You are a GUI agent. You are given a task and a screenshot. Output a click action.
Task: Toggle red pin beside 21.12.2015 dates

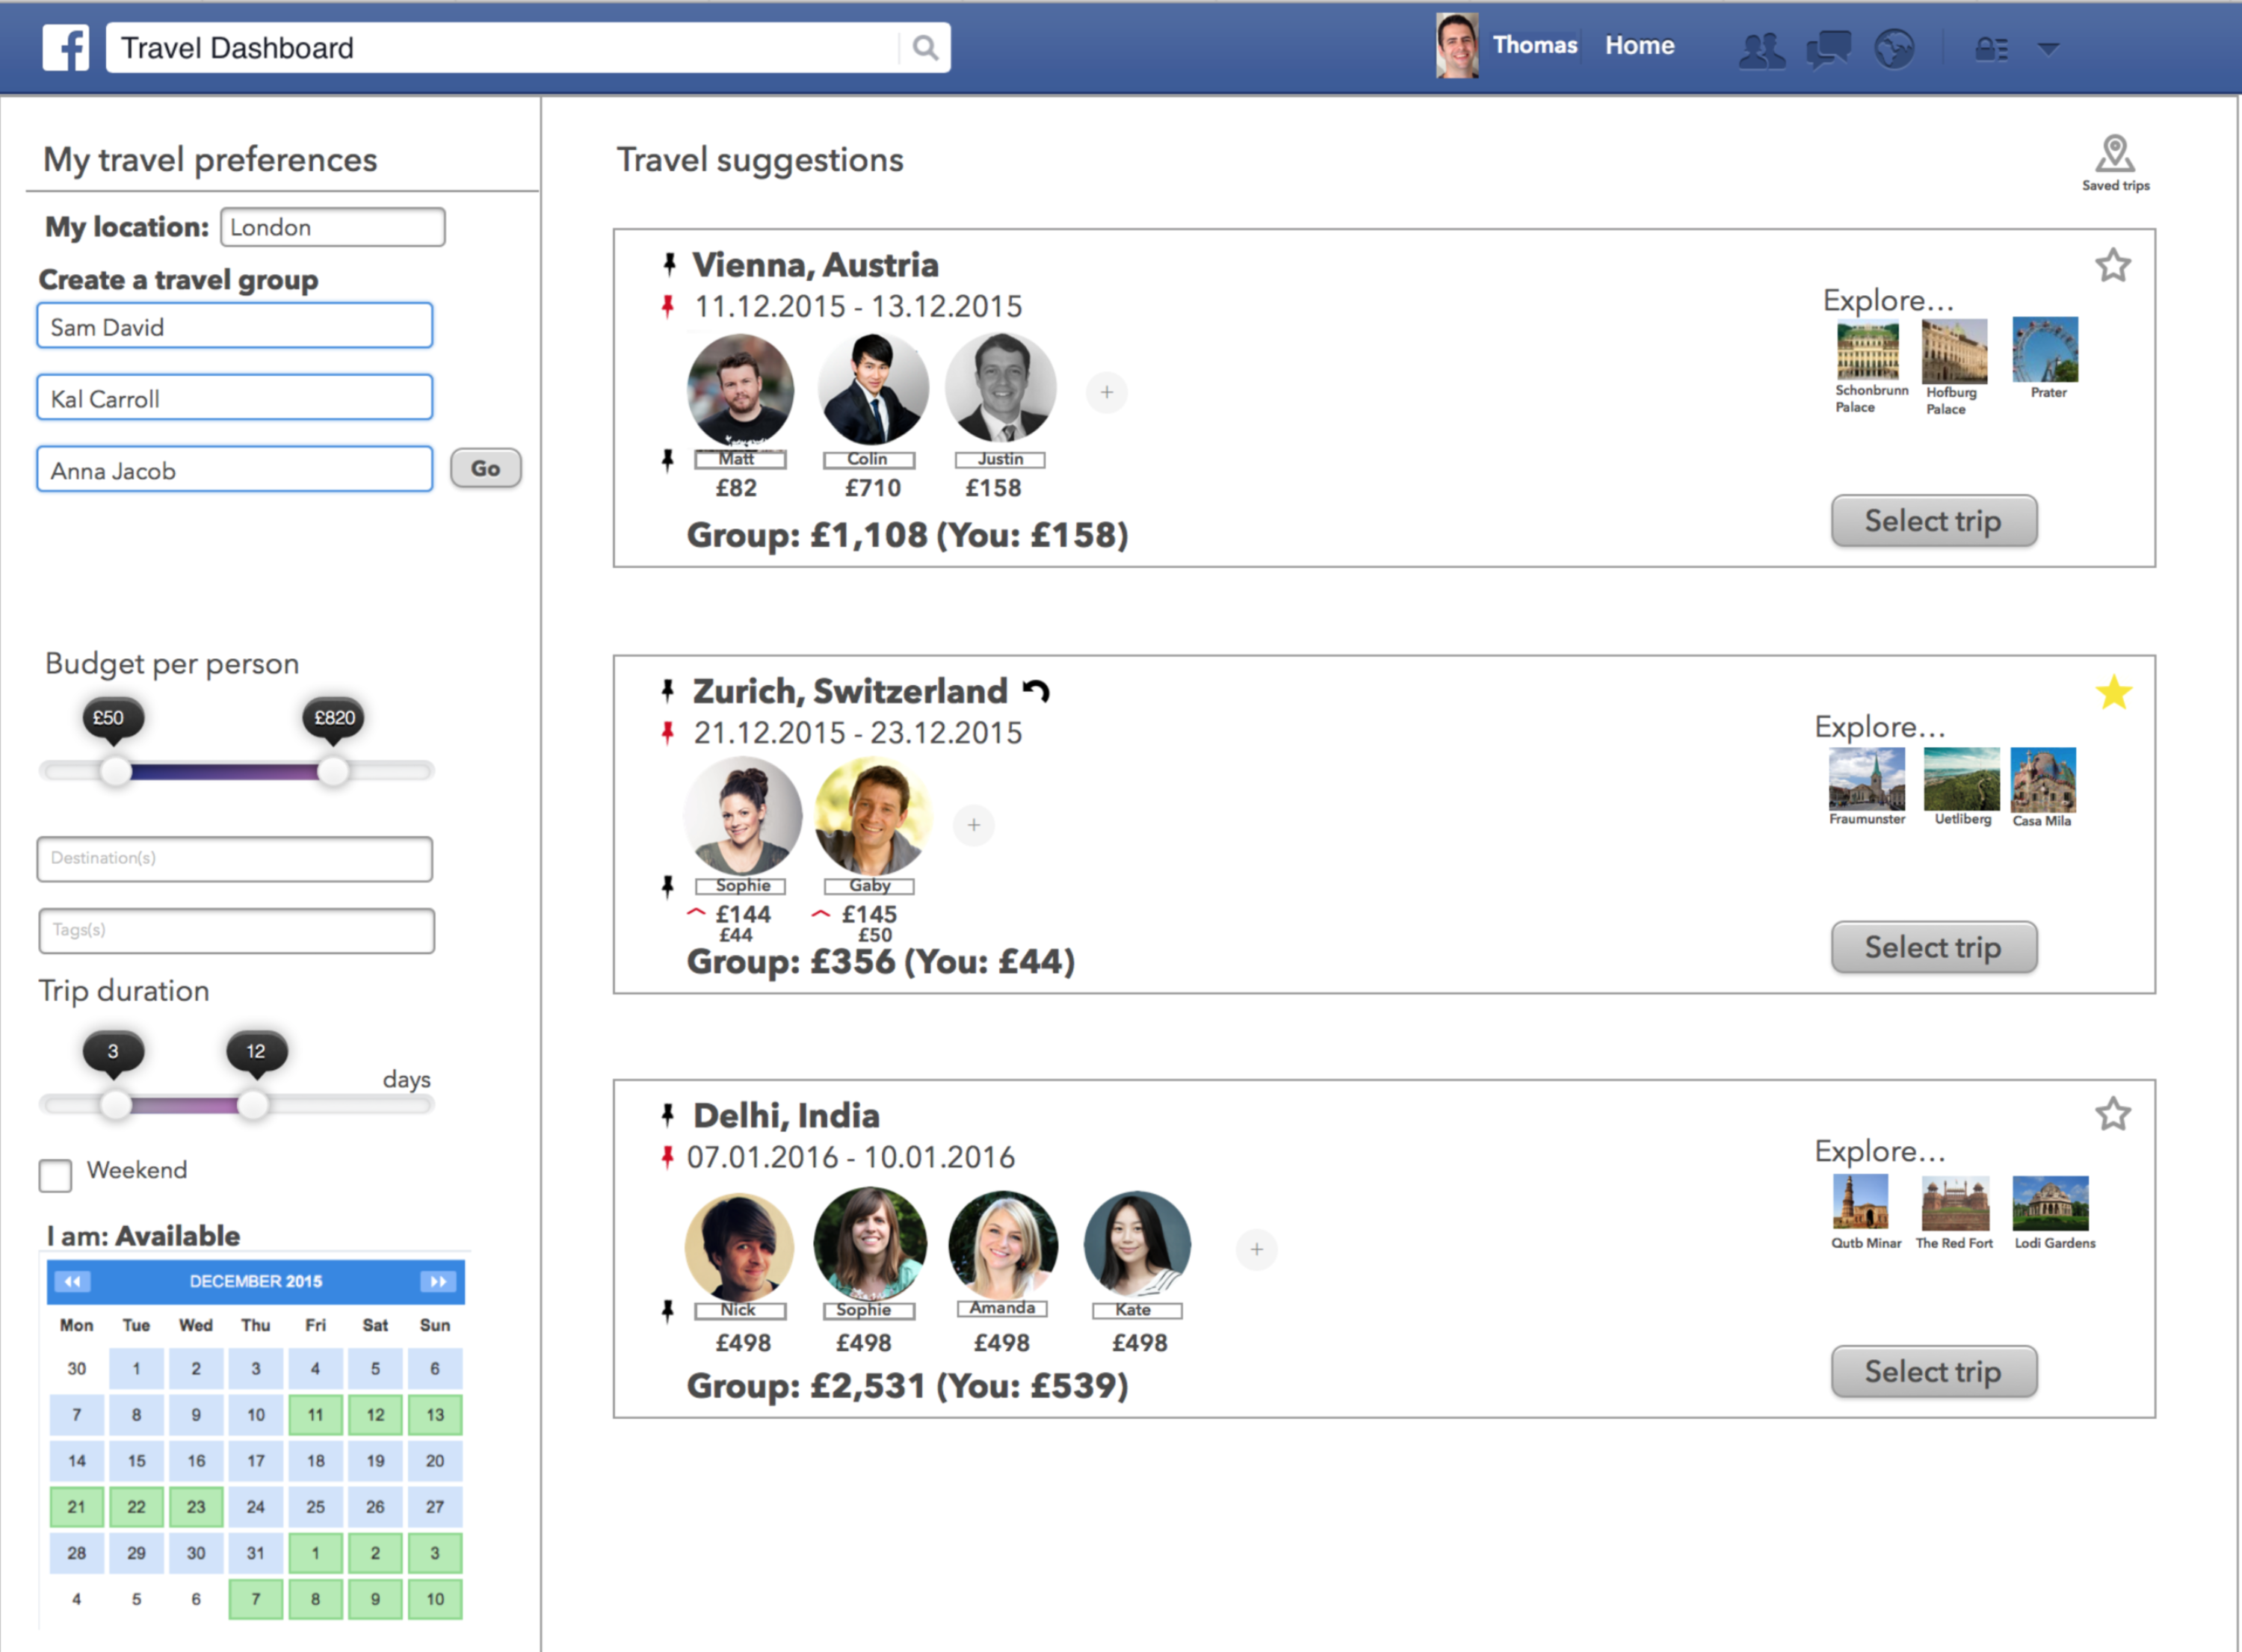click(x=668, y=733)
